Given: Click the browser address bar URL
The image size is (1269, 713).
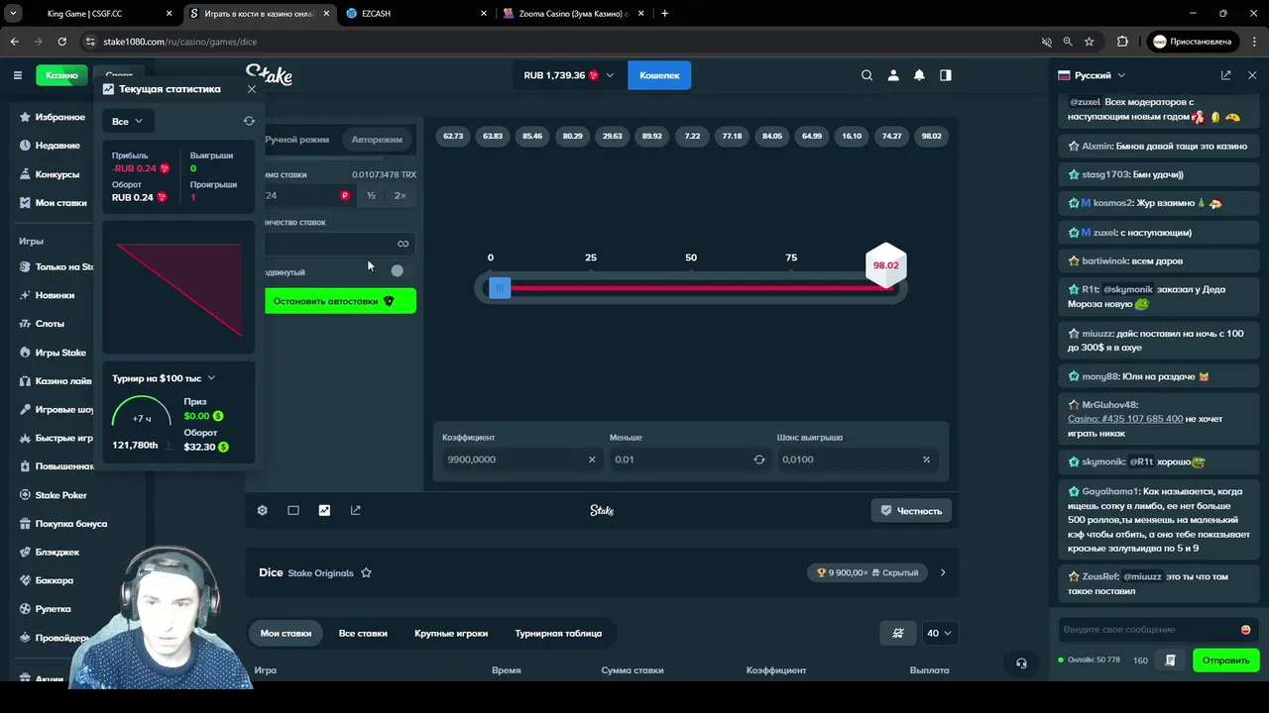Looking at the screenshot, I should (x=179, y=42).
